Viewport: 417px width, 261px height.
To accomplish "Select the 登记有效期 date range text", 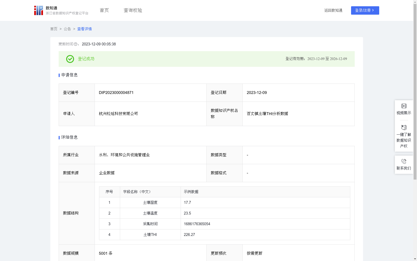I will (327, 59).
